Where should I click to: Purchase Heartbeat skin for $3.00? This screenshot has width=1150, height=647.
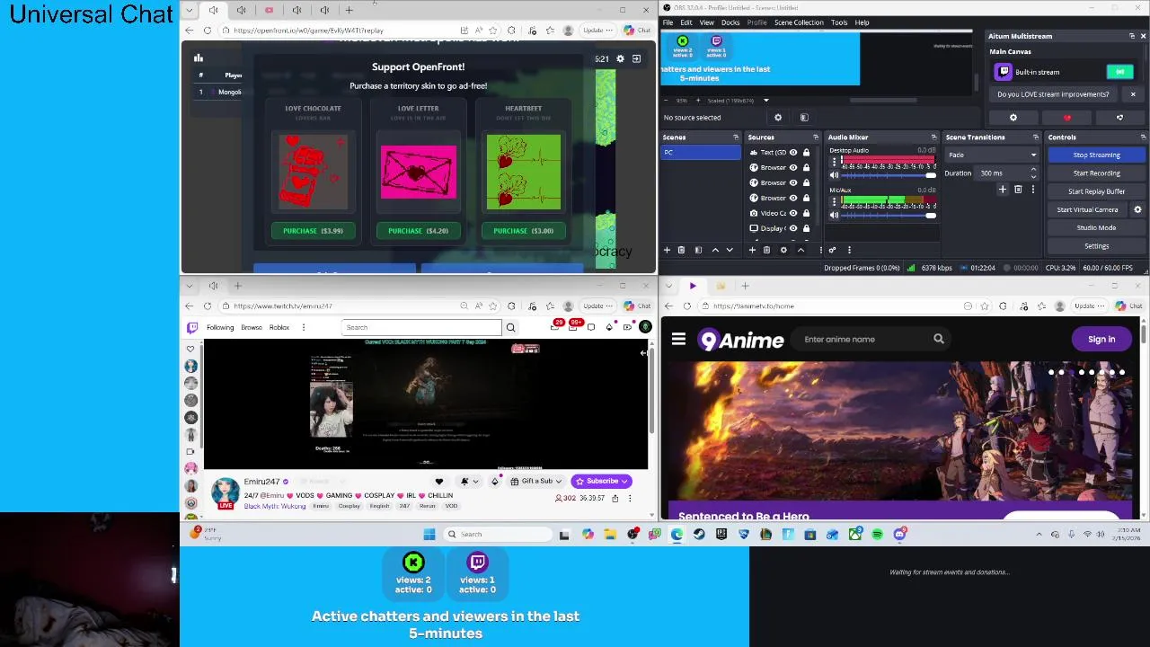(x=523, y=231)
